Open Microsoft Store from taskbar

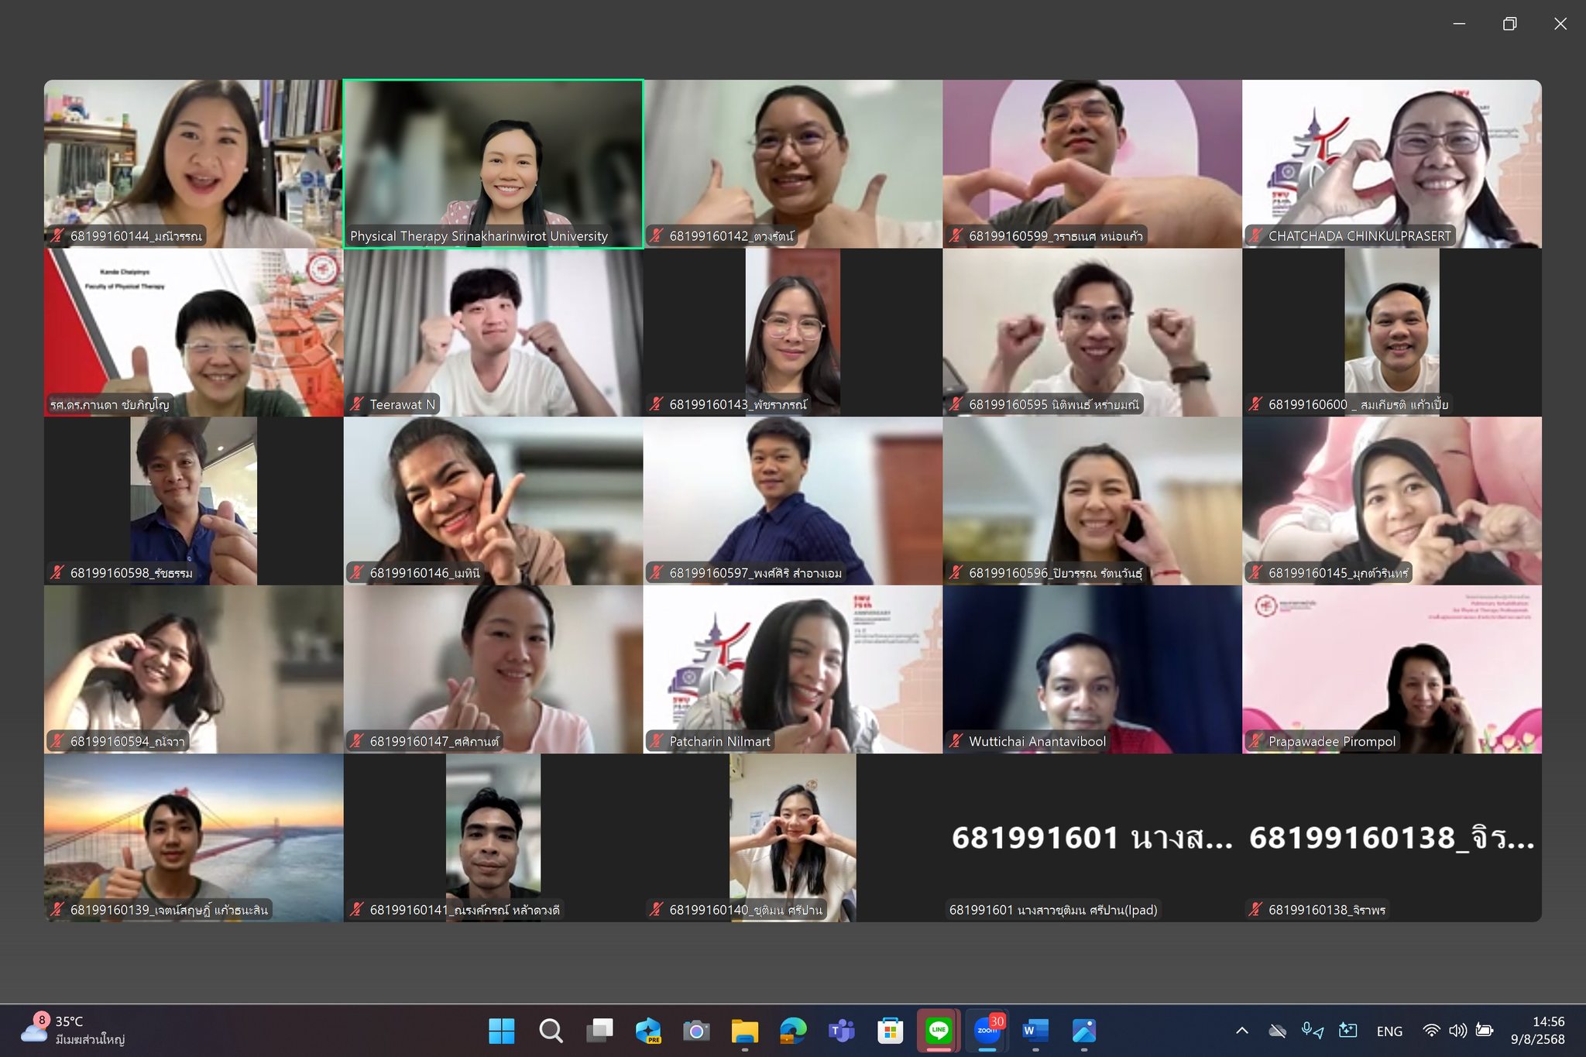pos(890,1031)
